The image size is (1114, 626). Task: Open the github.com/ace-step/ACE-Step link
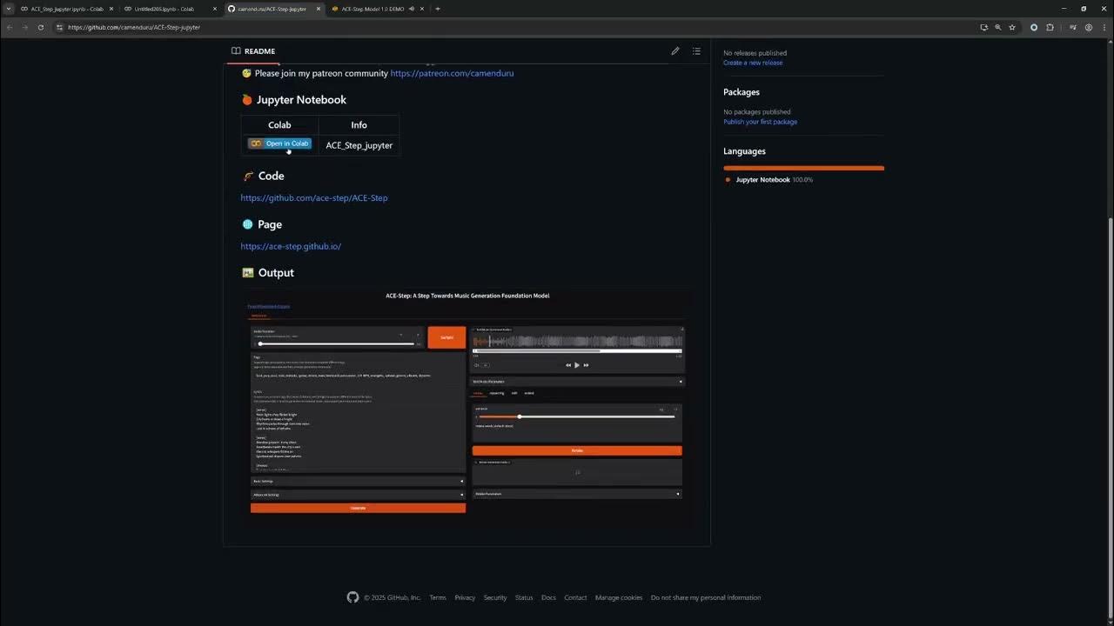tap(314, 197)
